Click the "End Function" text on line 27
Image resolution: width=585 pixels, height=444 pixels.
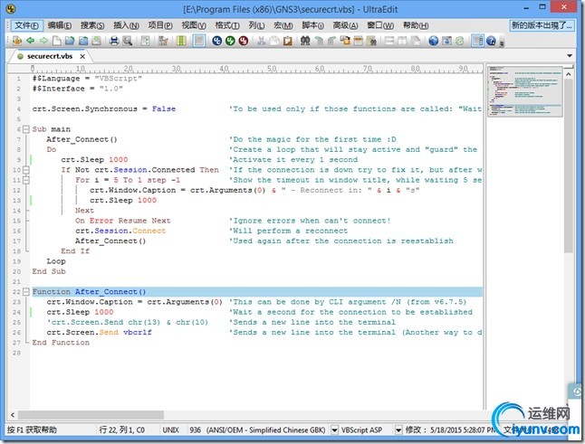click(x=61, y=343)
